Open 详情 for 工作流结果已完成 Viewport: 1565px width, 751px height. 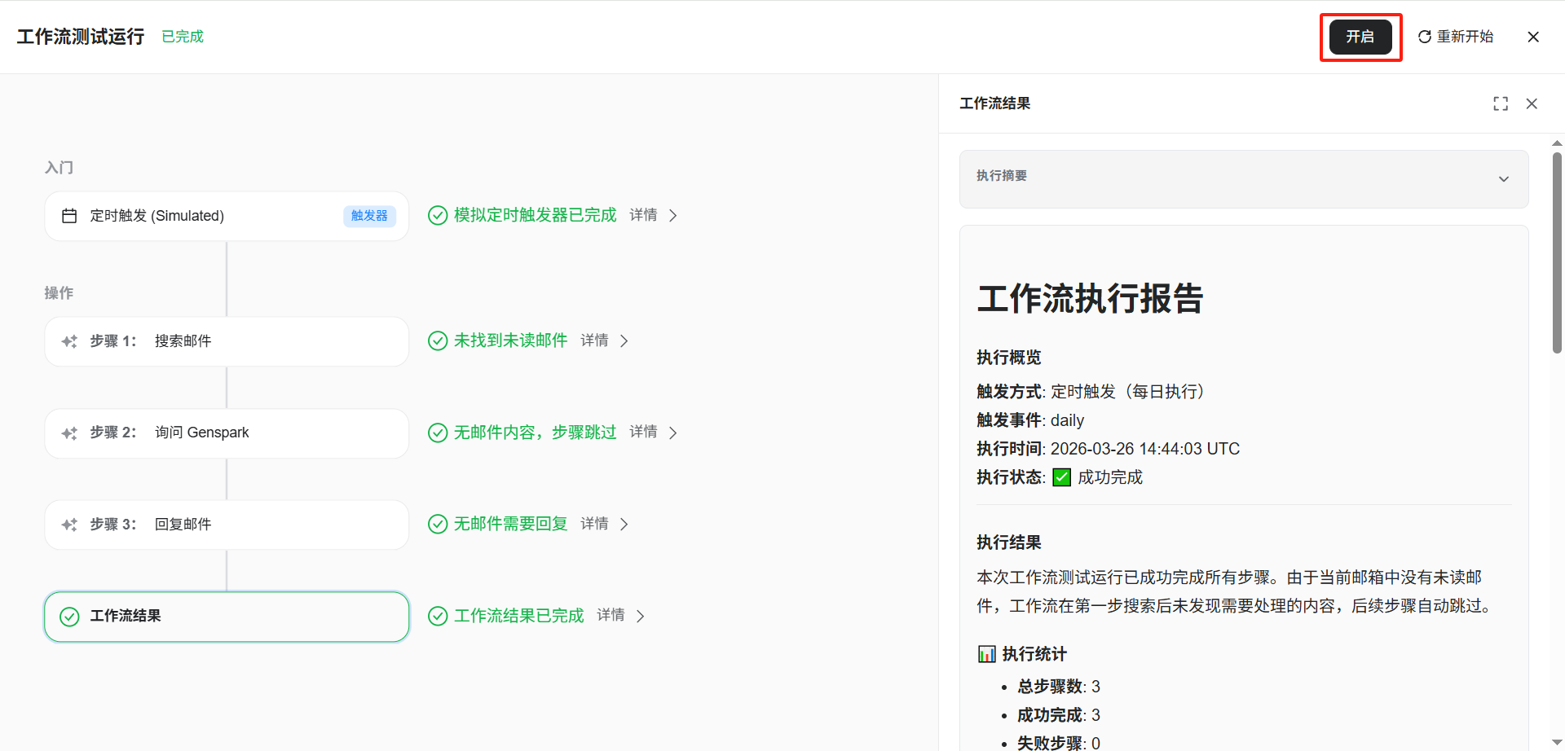pyautogui.click(x=620, y=616)
